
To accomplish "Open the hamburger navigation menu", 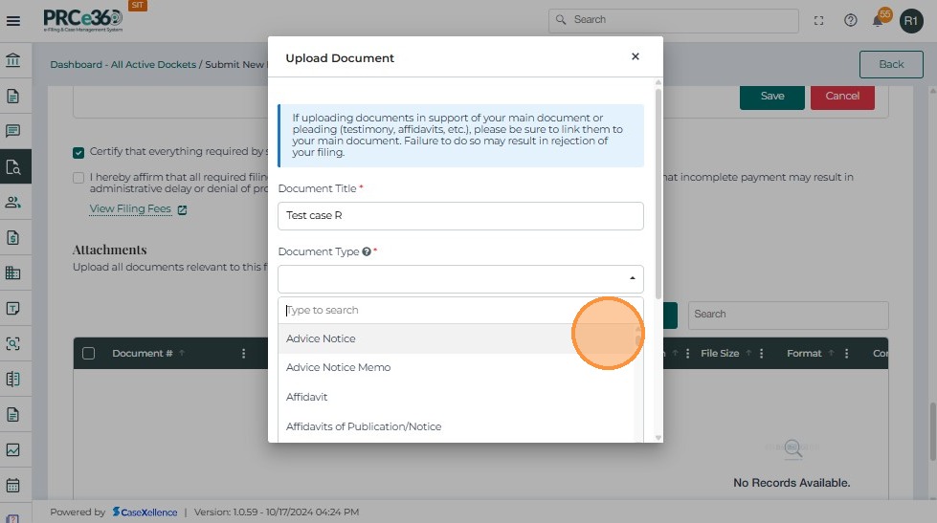I will pyautogui.click(x=13, y=19).
